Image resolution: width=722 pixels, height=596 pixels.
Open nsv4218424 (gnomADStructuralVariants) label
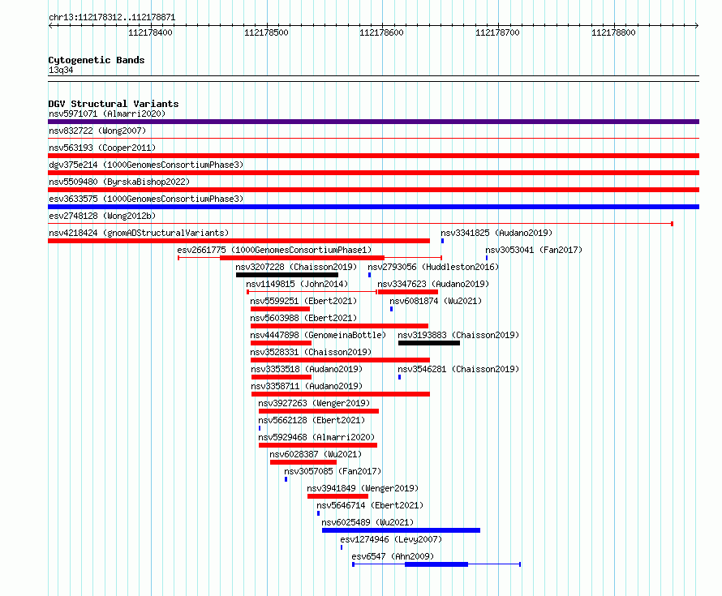coord(139,233)
